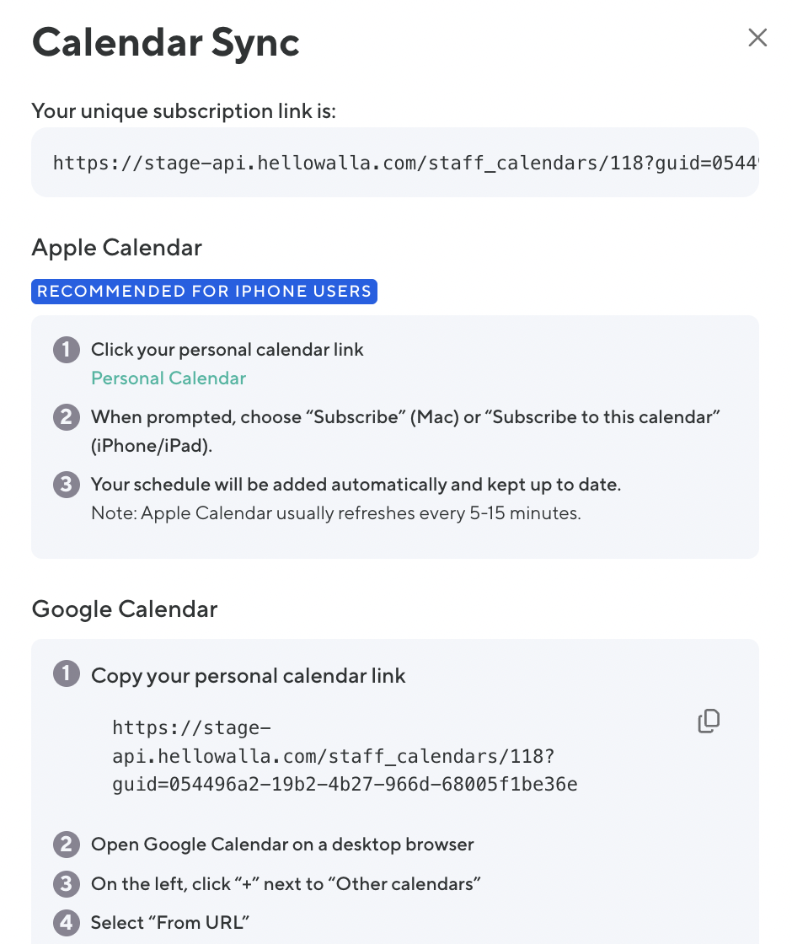This screenshot has height=944, width=792.
Task: Click the step 1 badge under Google Calendar
Action: [x=66, y=675]
